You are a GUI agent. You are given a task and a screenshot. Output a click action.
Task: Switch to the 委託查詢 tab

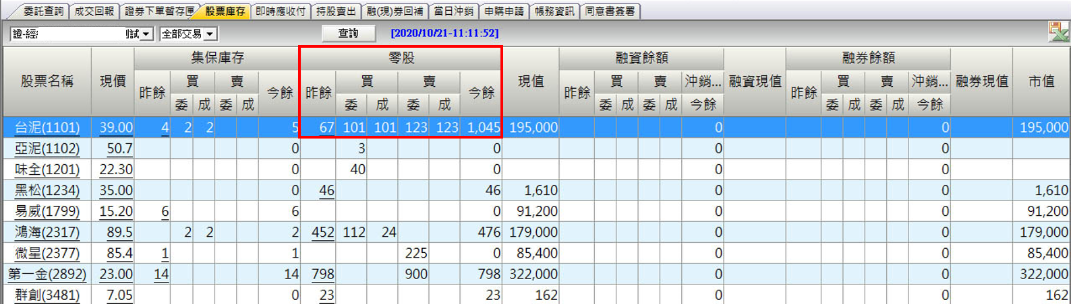[x=43, y=11]
